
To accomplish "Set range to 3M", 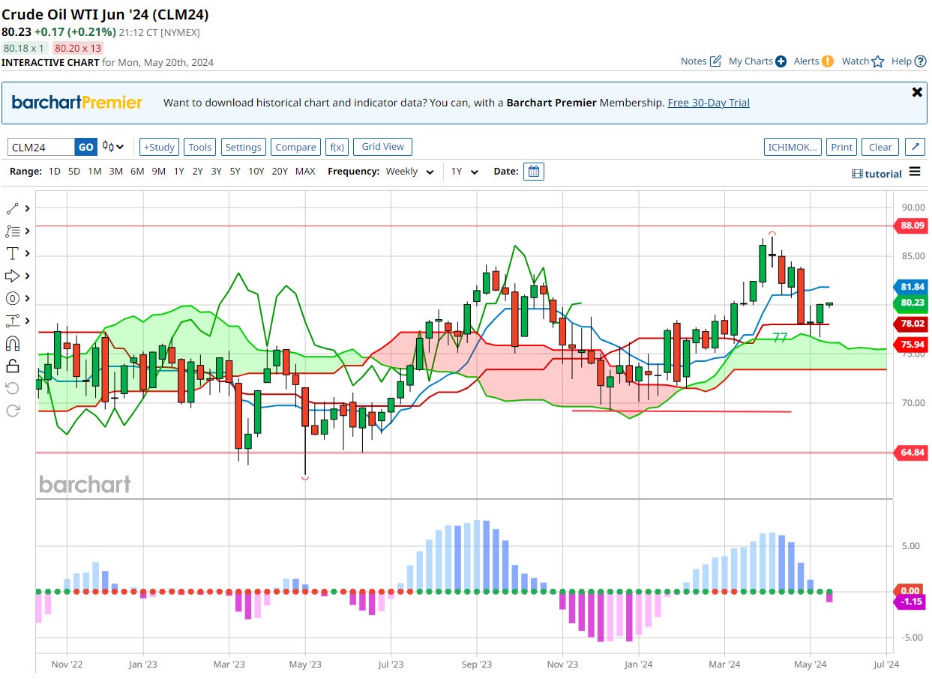I will [115, 172].
